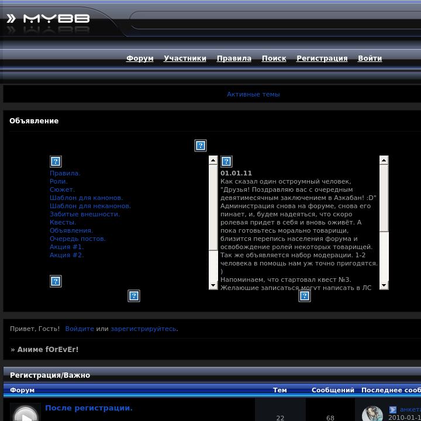The height and width of the screenshot is (421, 421).
Task: Open the Роли. link
Action: [58, 181]
